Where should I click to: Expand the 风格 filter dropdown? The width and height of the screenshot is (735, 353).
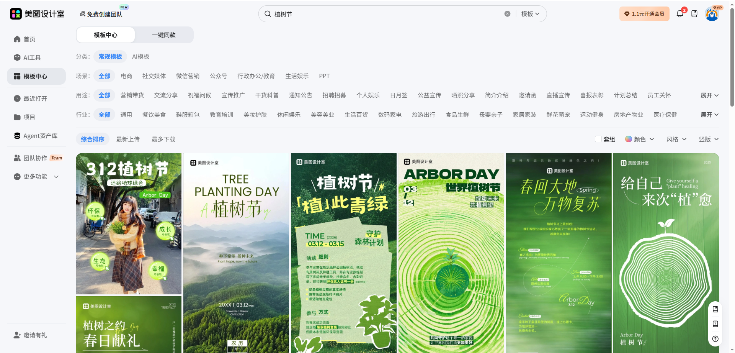[x=676, y=139]
